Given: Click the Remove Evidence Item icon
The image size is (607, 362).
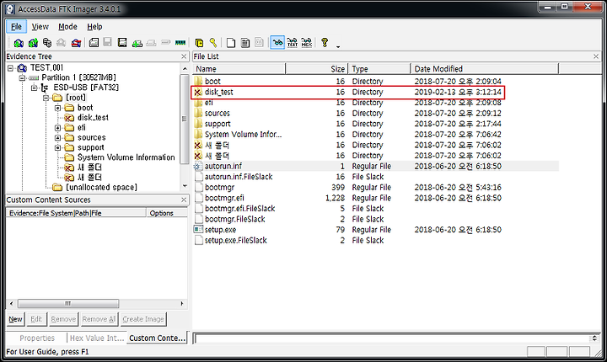Looking at the screenshot, I should 62,43.
